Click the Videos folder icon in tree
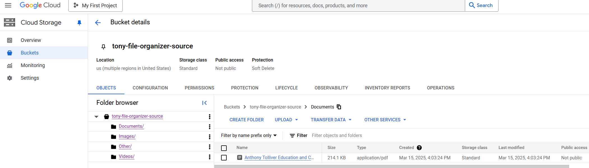 tap(113, 157)
